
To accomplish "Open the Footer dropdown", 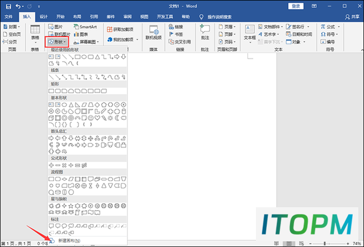I will click(x=227, y=34).
